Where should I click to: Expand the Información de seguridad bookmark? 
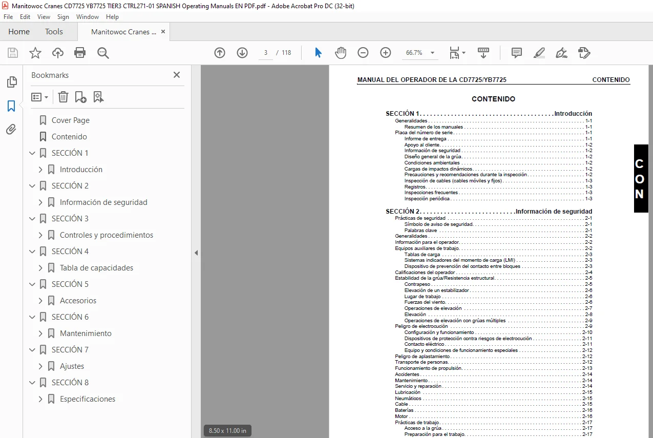[x=41, y=202]
